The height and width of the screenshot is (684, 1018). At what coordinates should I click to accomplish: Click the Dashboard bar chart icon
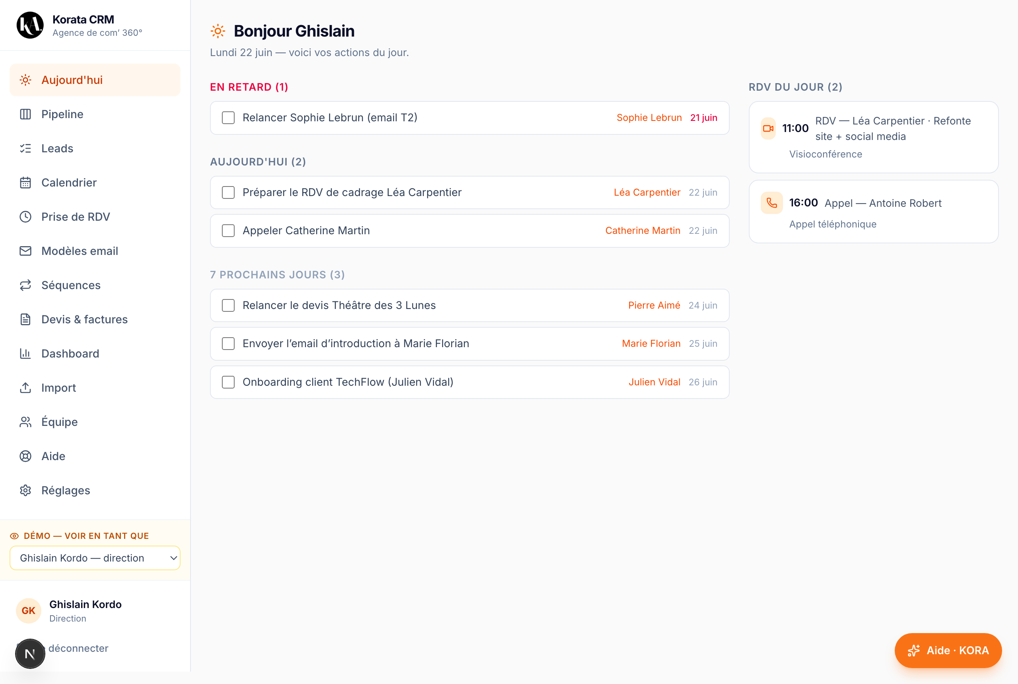(x=25, y=354)
